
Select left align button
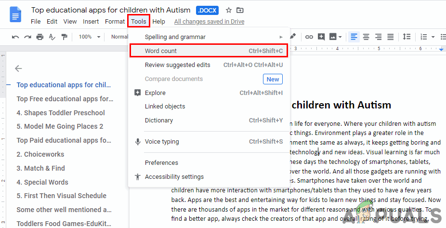[x=354, y=37]
